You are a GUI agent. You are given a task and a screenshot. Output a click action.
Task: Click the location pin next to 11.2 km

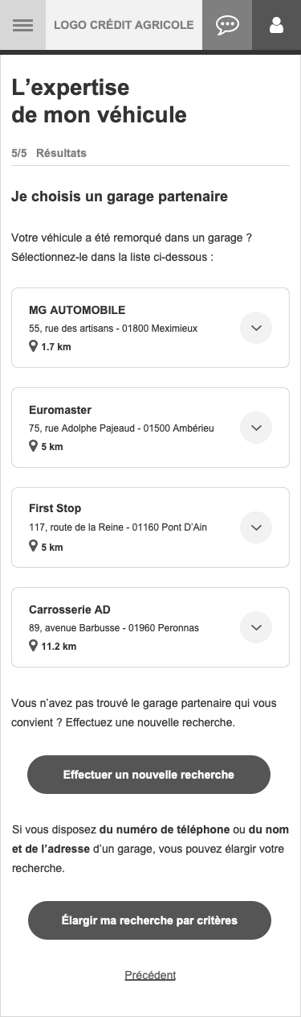[33, 646]
